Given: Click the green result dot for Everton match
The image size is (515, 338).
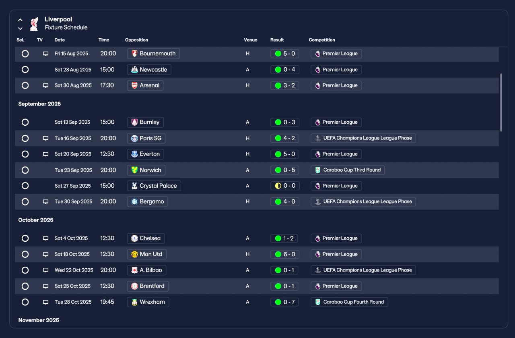Looking at the screenshot, I should point(278,154).
